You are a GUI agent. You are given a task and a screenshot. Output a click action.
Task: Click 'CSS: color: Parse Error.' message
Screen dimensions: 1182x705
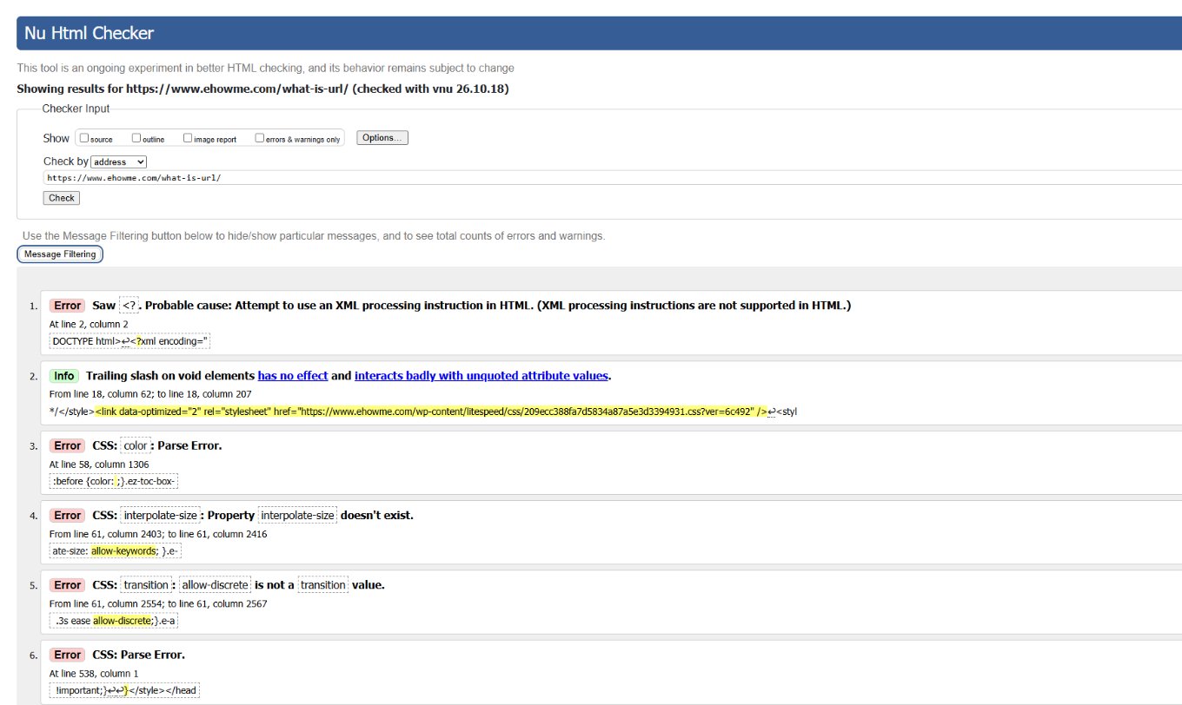click(157, 445)
